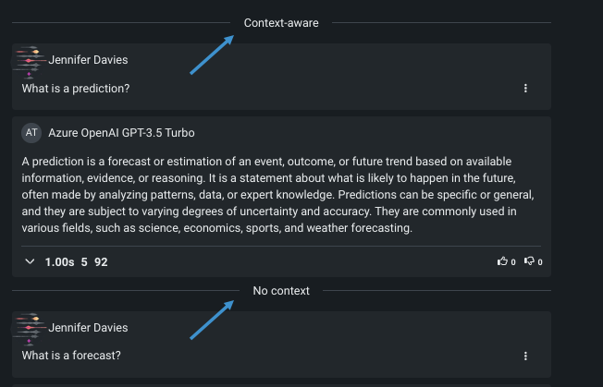Click the thumbs up icon on the response
This screenshot has width=603, height=387.
[502, 261]
